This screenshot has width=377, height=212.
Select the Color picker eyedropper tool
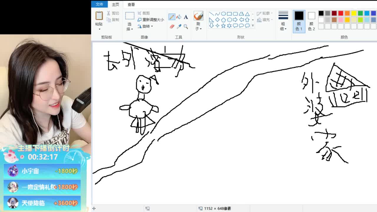coord(179,26)
